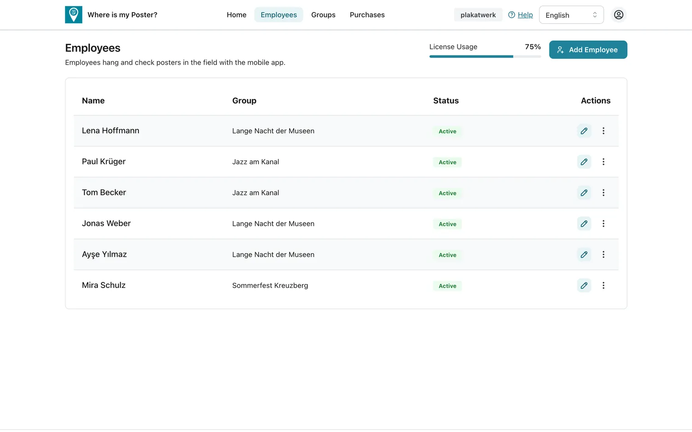
Task: Click the License Usage progress bar
Action: click(x=485, y=57)
